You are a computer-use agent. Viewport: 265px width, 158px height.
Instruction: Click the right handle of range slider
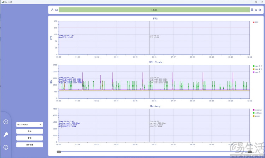[249, 152]
